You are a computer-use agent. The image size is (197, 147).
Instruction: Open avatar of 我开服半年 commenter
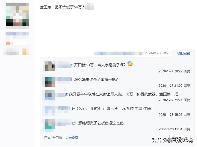(x=50, y=95)
